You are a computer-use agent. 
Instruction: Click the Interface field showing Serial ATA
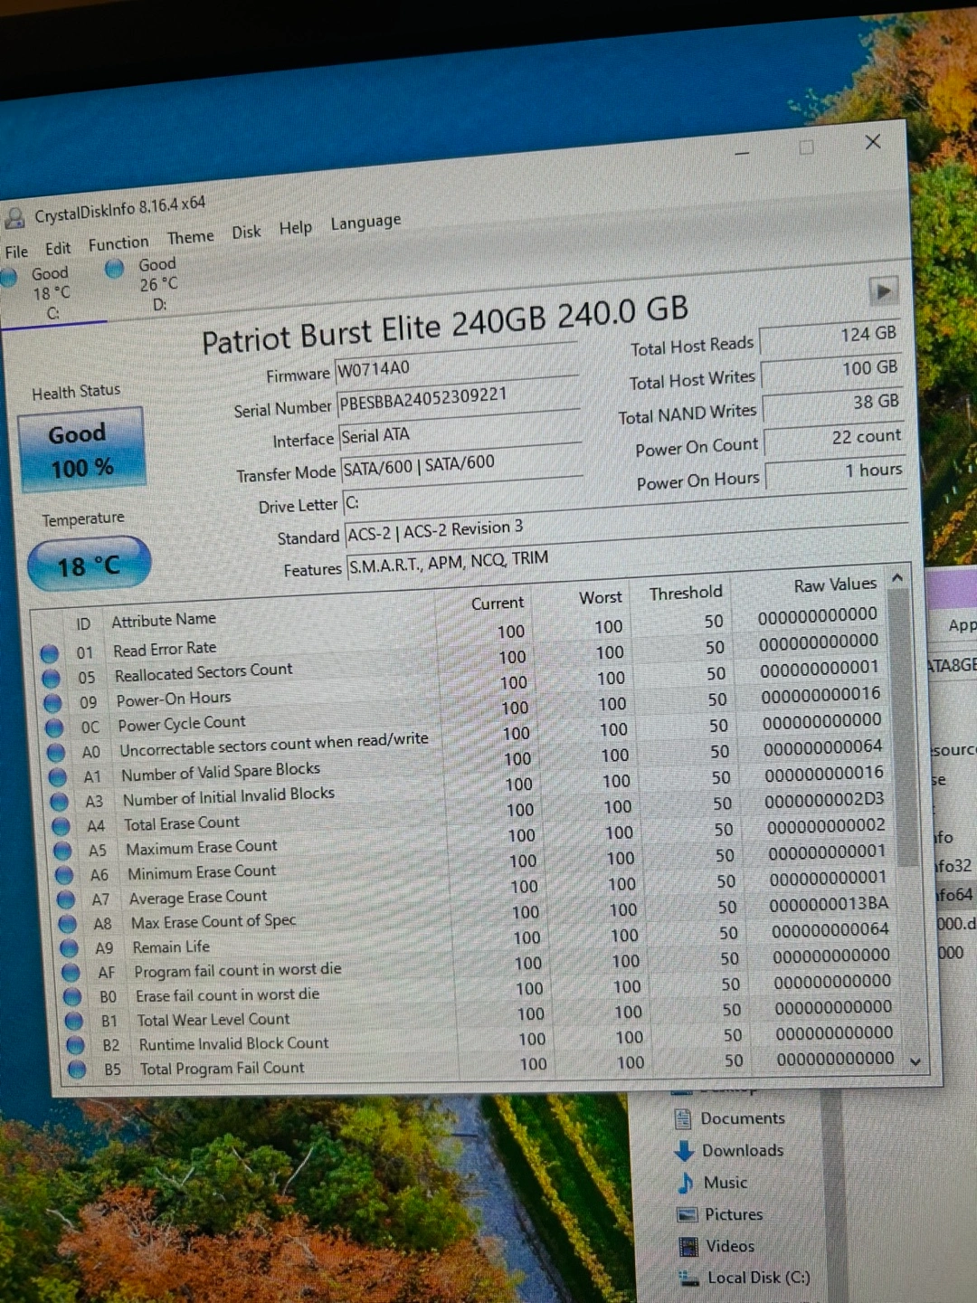pos(460,431)
